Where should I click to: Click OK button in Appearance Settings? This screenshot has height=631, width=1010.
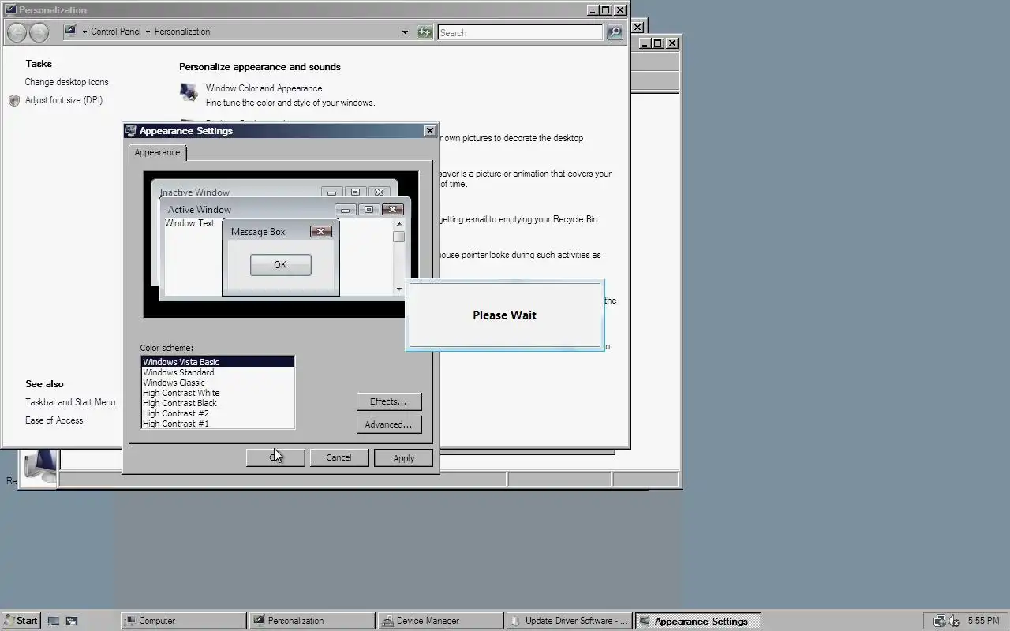pyautogui.click(x=275, y=457)
